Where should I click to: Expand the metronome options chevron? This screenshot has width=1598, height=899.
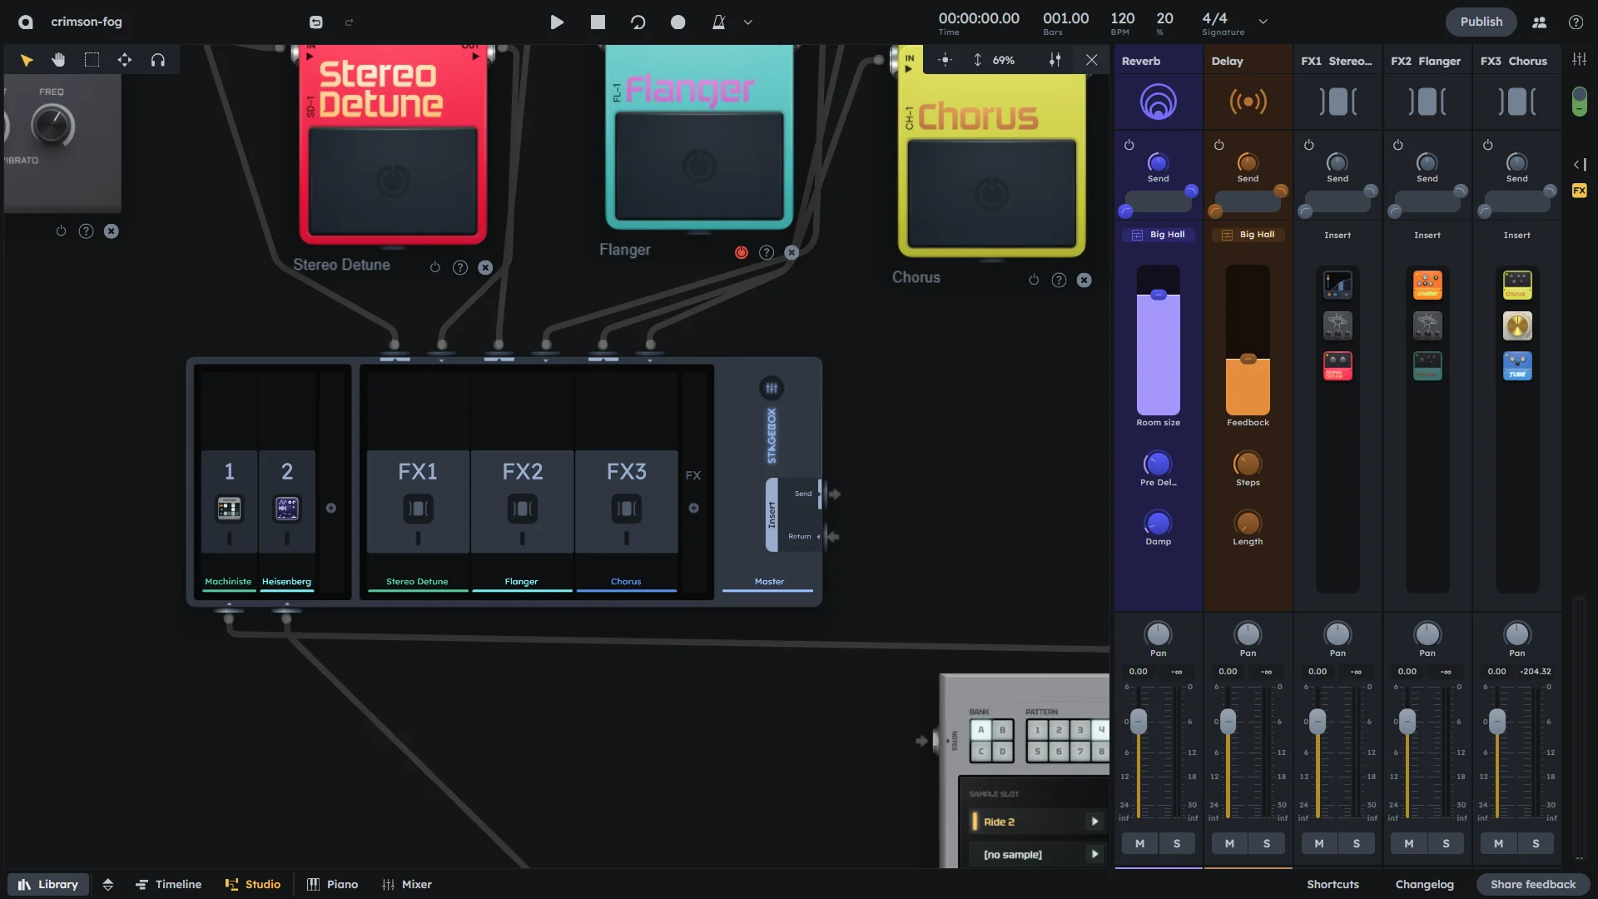(x=747, y=22)
